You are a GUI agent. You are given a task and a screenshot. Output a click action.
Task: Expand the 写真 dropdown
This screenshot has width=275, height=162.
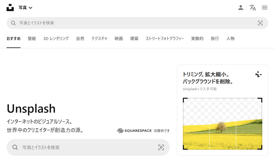pos(26,7)
